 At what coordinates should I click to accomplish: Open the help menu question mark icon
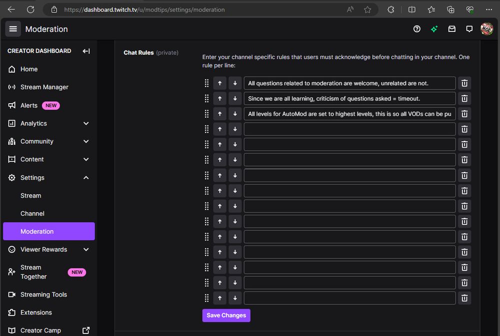point(416,29)
